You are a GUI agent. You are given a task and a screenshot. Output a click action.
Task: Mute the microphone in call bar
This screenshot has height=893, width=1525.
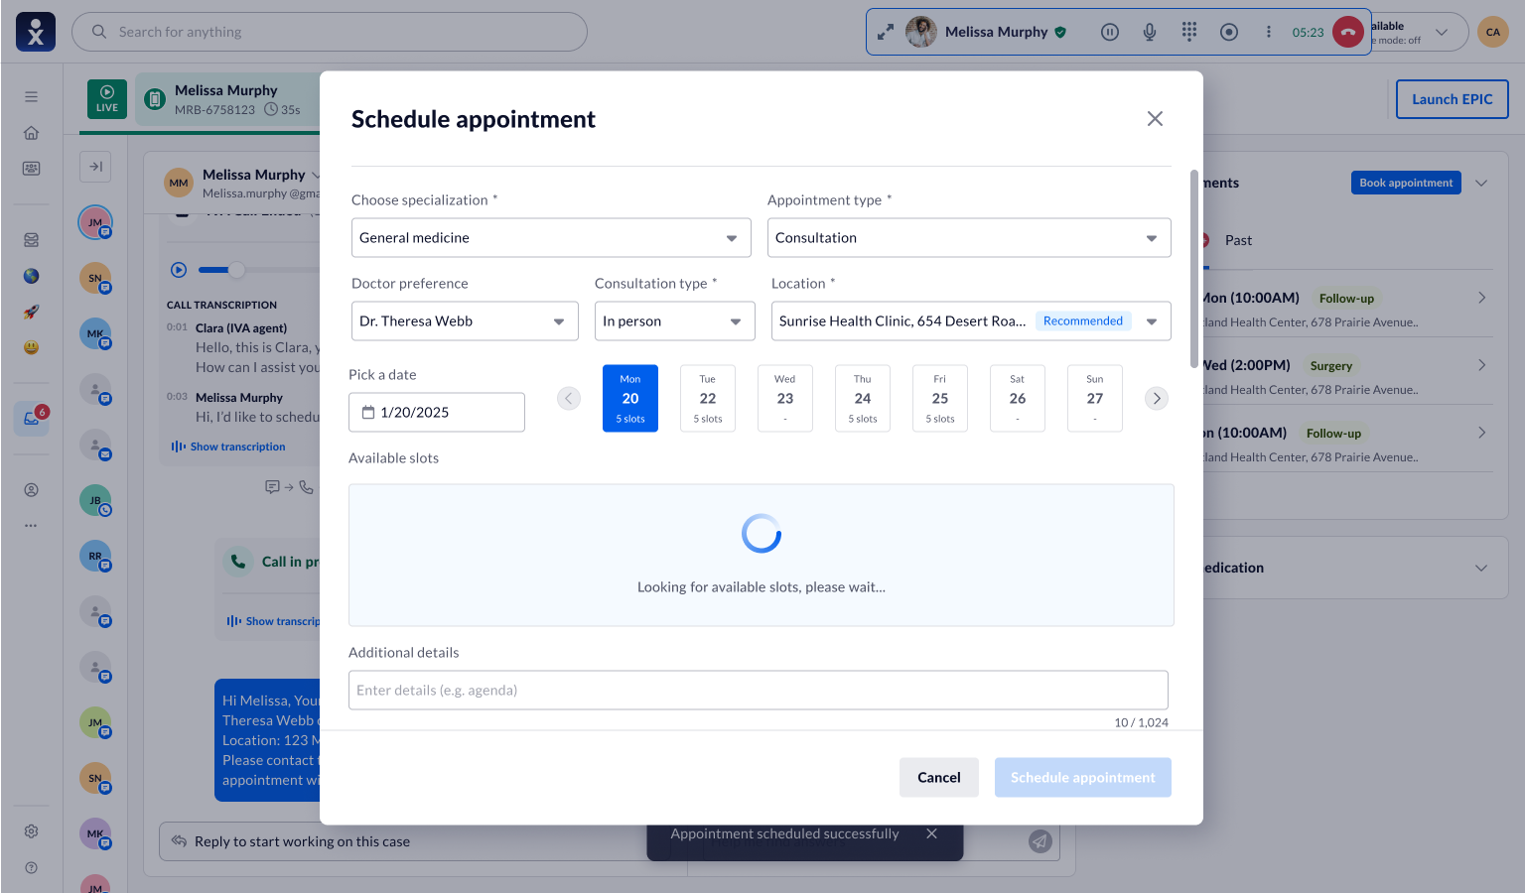(x=1150, y=32)
